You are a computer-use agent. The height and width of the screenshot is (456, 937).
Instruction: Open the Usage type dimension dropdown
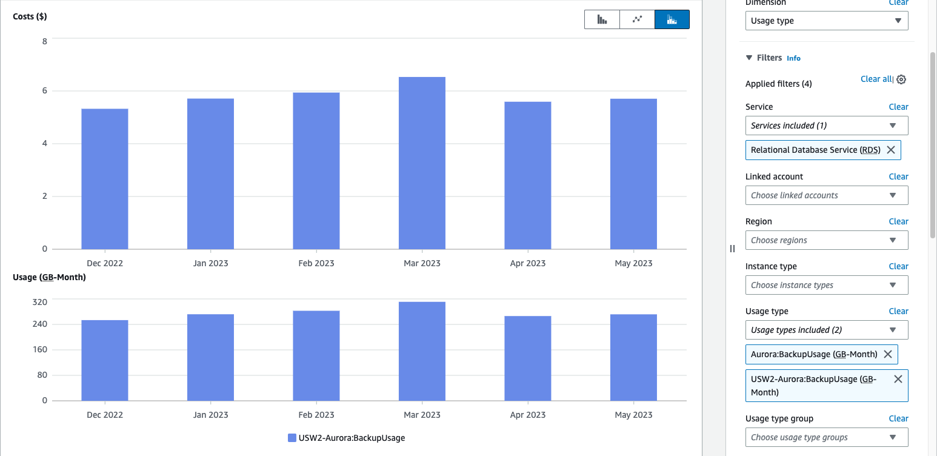point(826,20)
